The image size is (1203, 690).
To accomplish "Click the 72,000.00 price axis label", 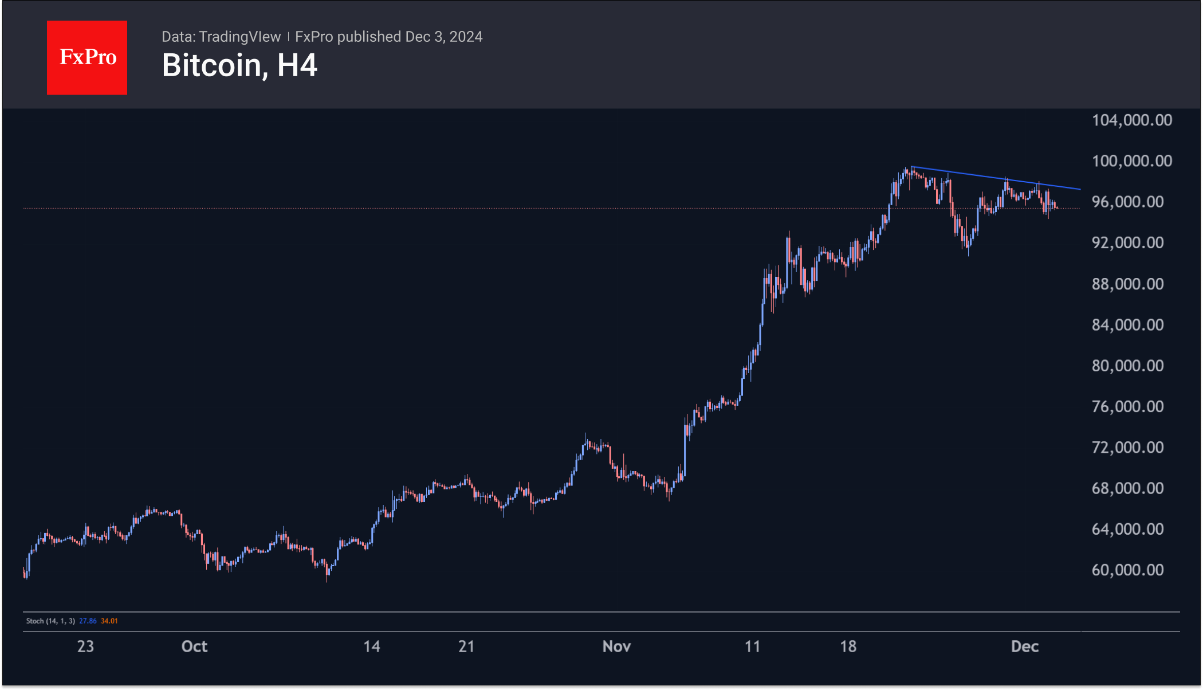I will [x=1127, y=448].
